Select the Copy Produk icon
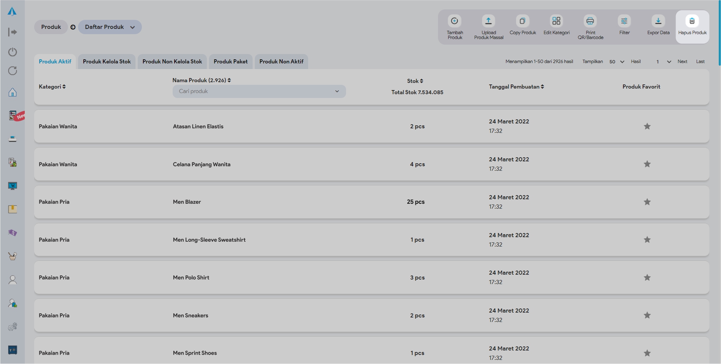 [522, 21]
